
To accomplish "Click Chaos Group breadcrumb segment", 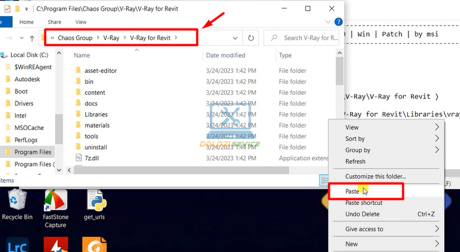I will click(75, 38).
